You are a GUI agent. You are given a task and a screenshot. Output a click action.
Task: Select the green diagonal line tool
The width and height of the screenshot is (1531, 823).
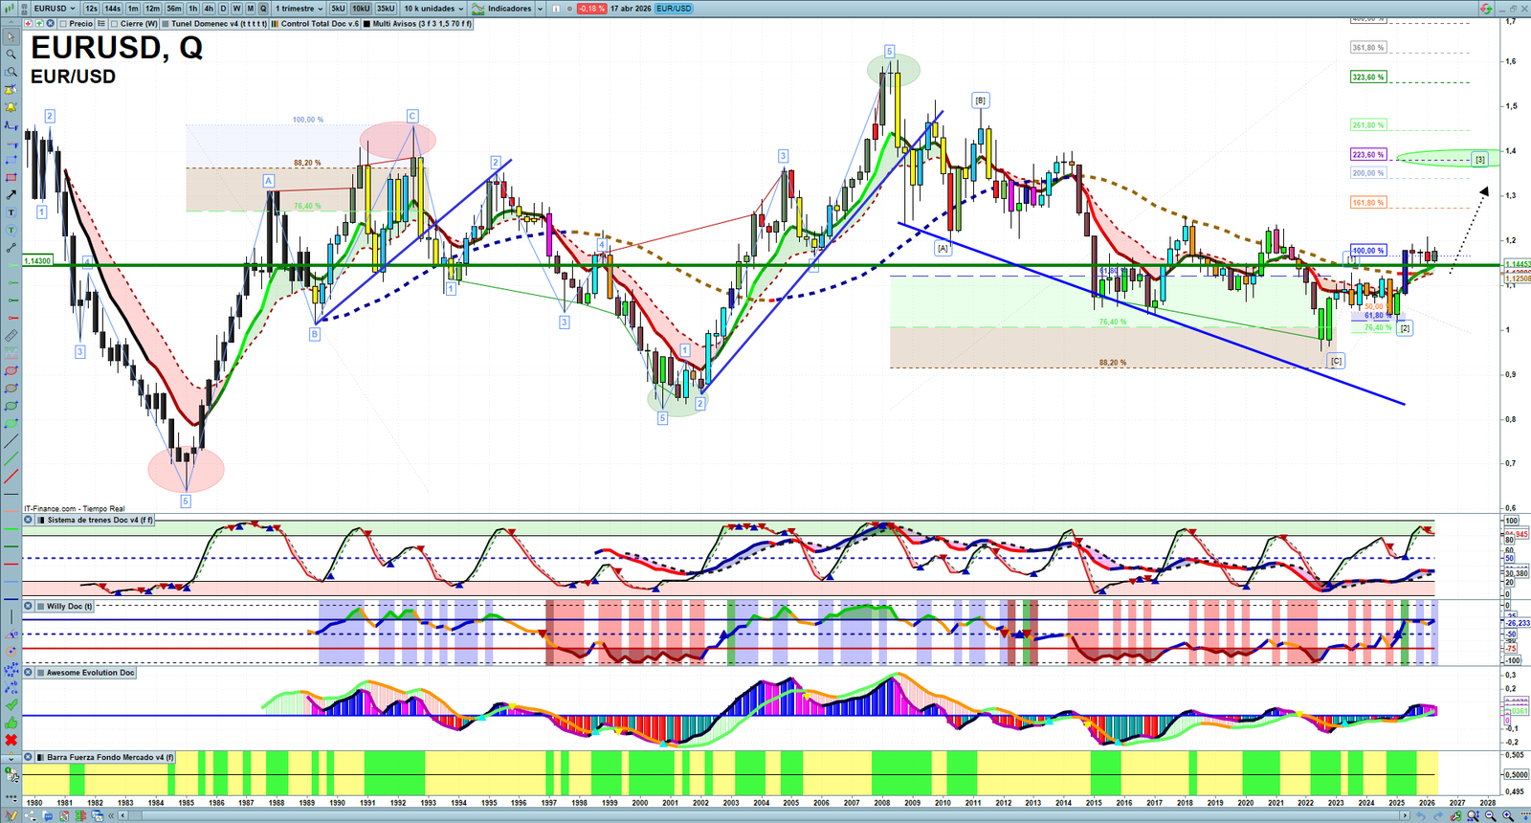(x=11, y=458)
